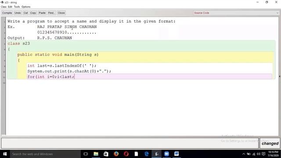281x158 pixels.
Task: Click the taskbar clock showing 10:16 PM
Action: coord(273,154)
